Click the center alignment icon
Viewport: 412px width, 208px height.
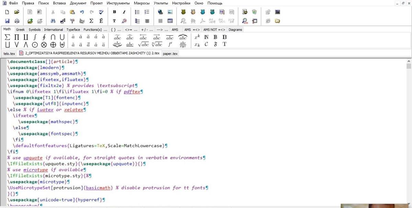click(x=147, y=21)
